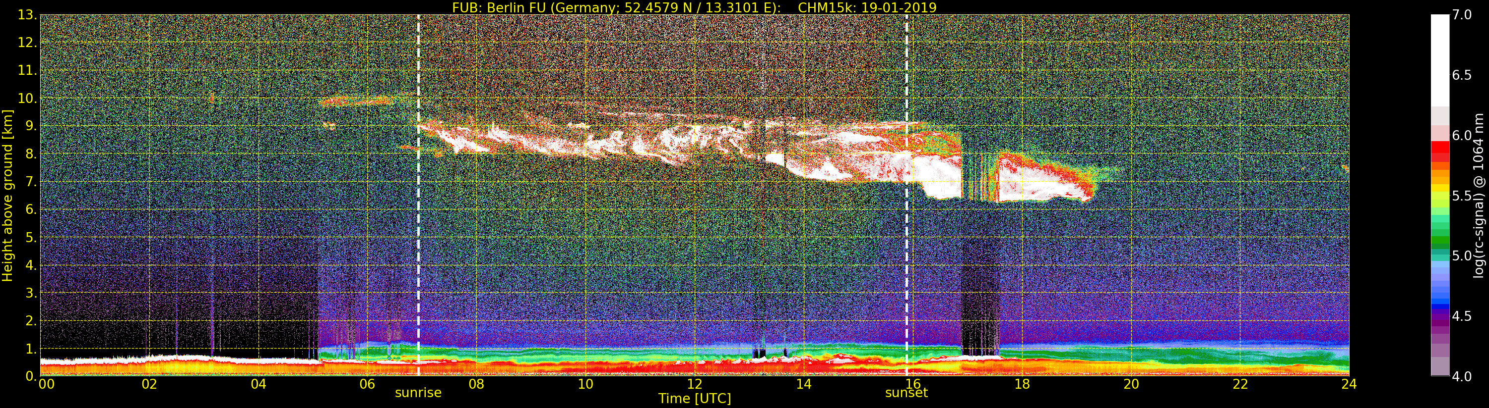The width and height of the screenshot is (1489, 408).
Task: Select height-axis tick label "5."
Action: point(31,237)
